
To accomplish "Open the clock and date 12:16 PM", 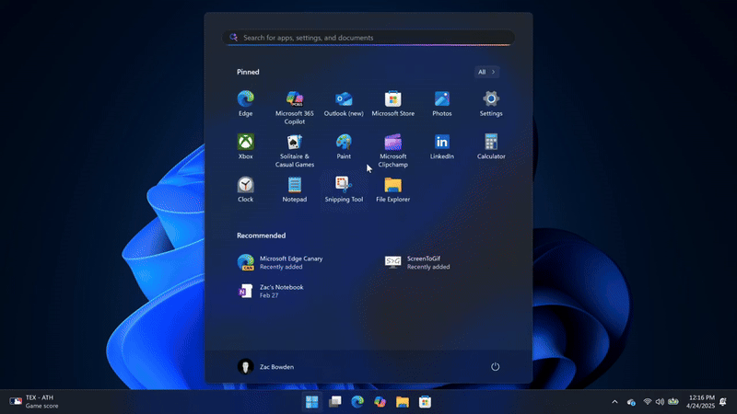I will (700, 402).
